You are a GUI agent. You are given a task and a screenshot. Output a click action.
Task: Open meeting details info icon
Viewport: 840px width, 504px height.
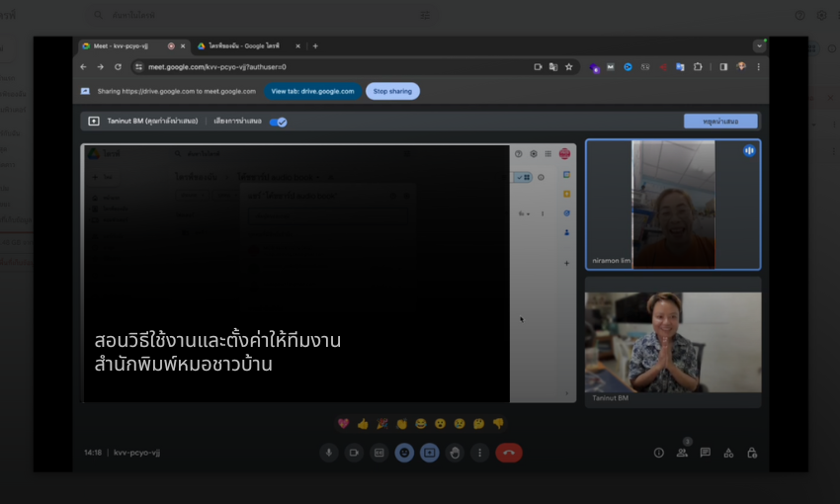pos(659,453)
